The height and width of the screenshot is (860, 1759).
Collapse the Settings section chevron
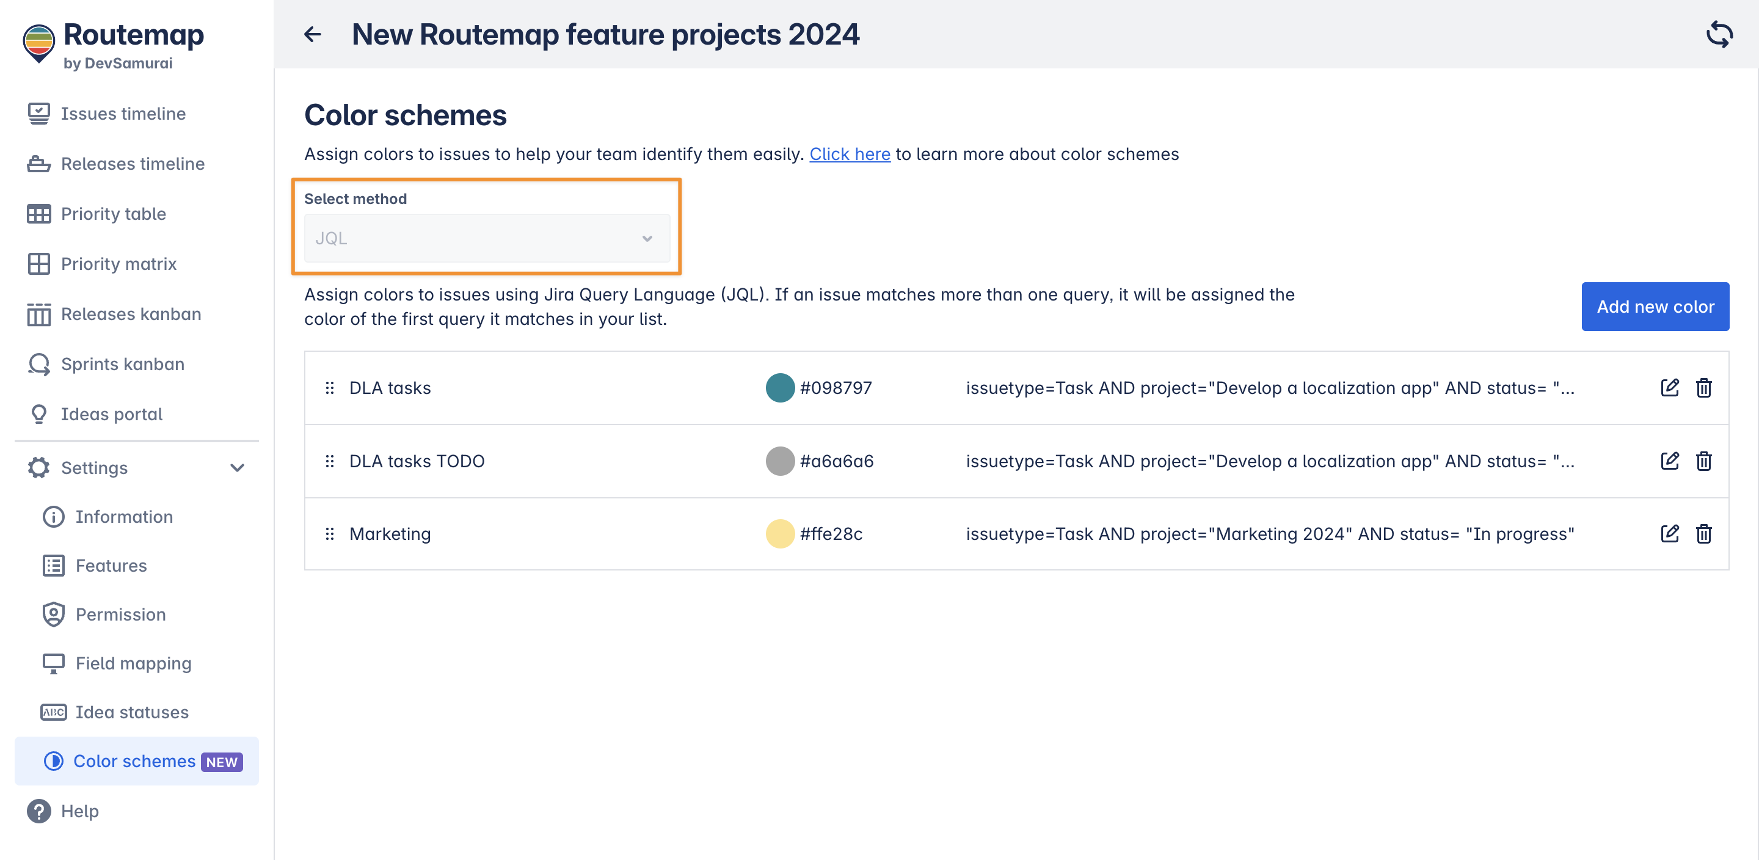click(237, 468)
